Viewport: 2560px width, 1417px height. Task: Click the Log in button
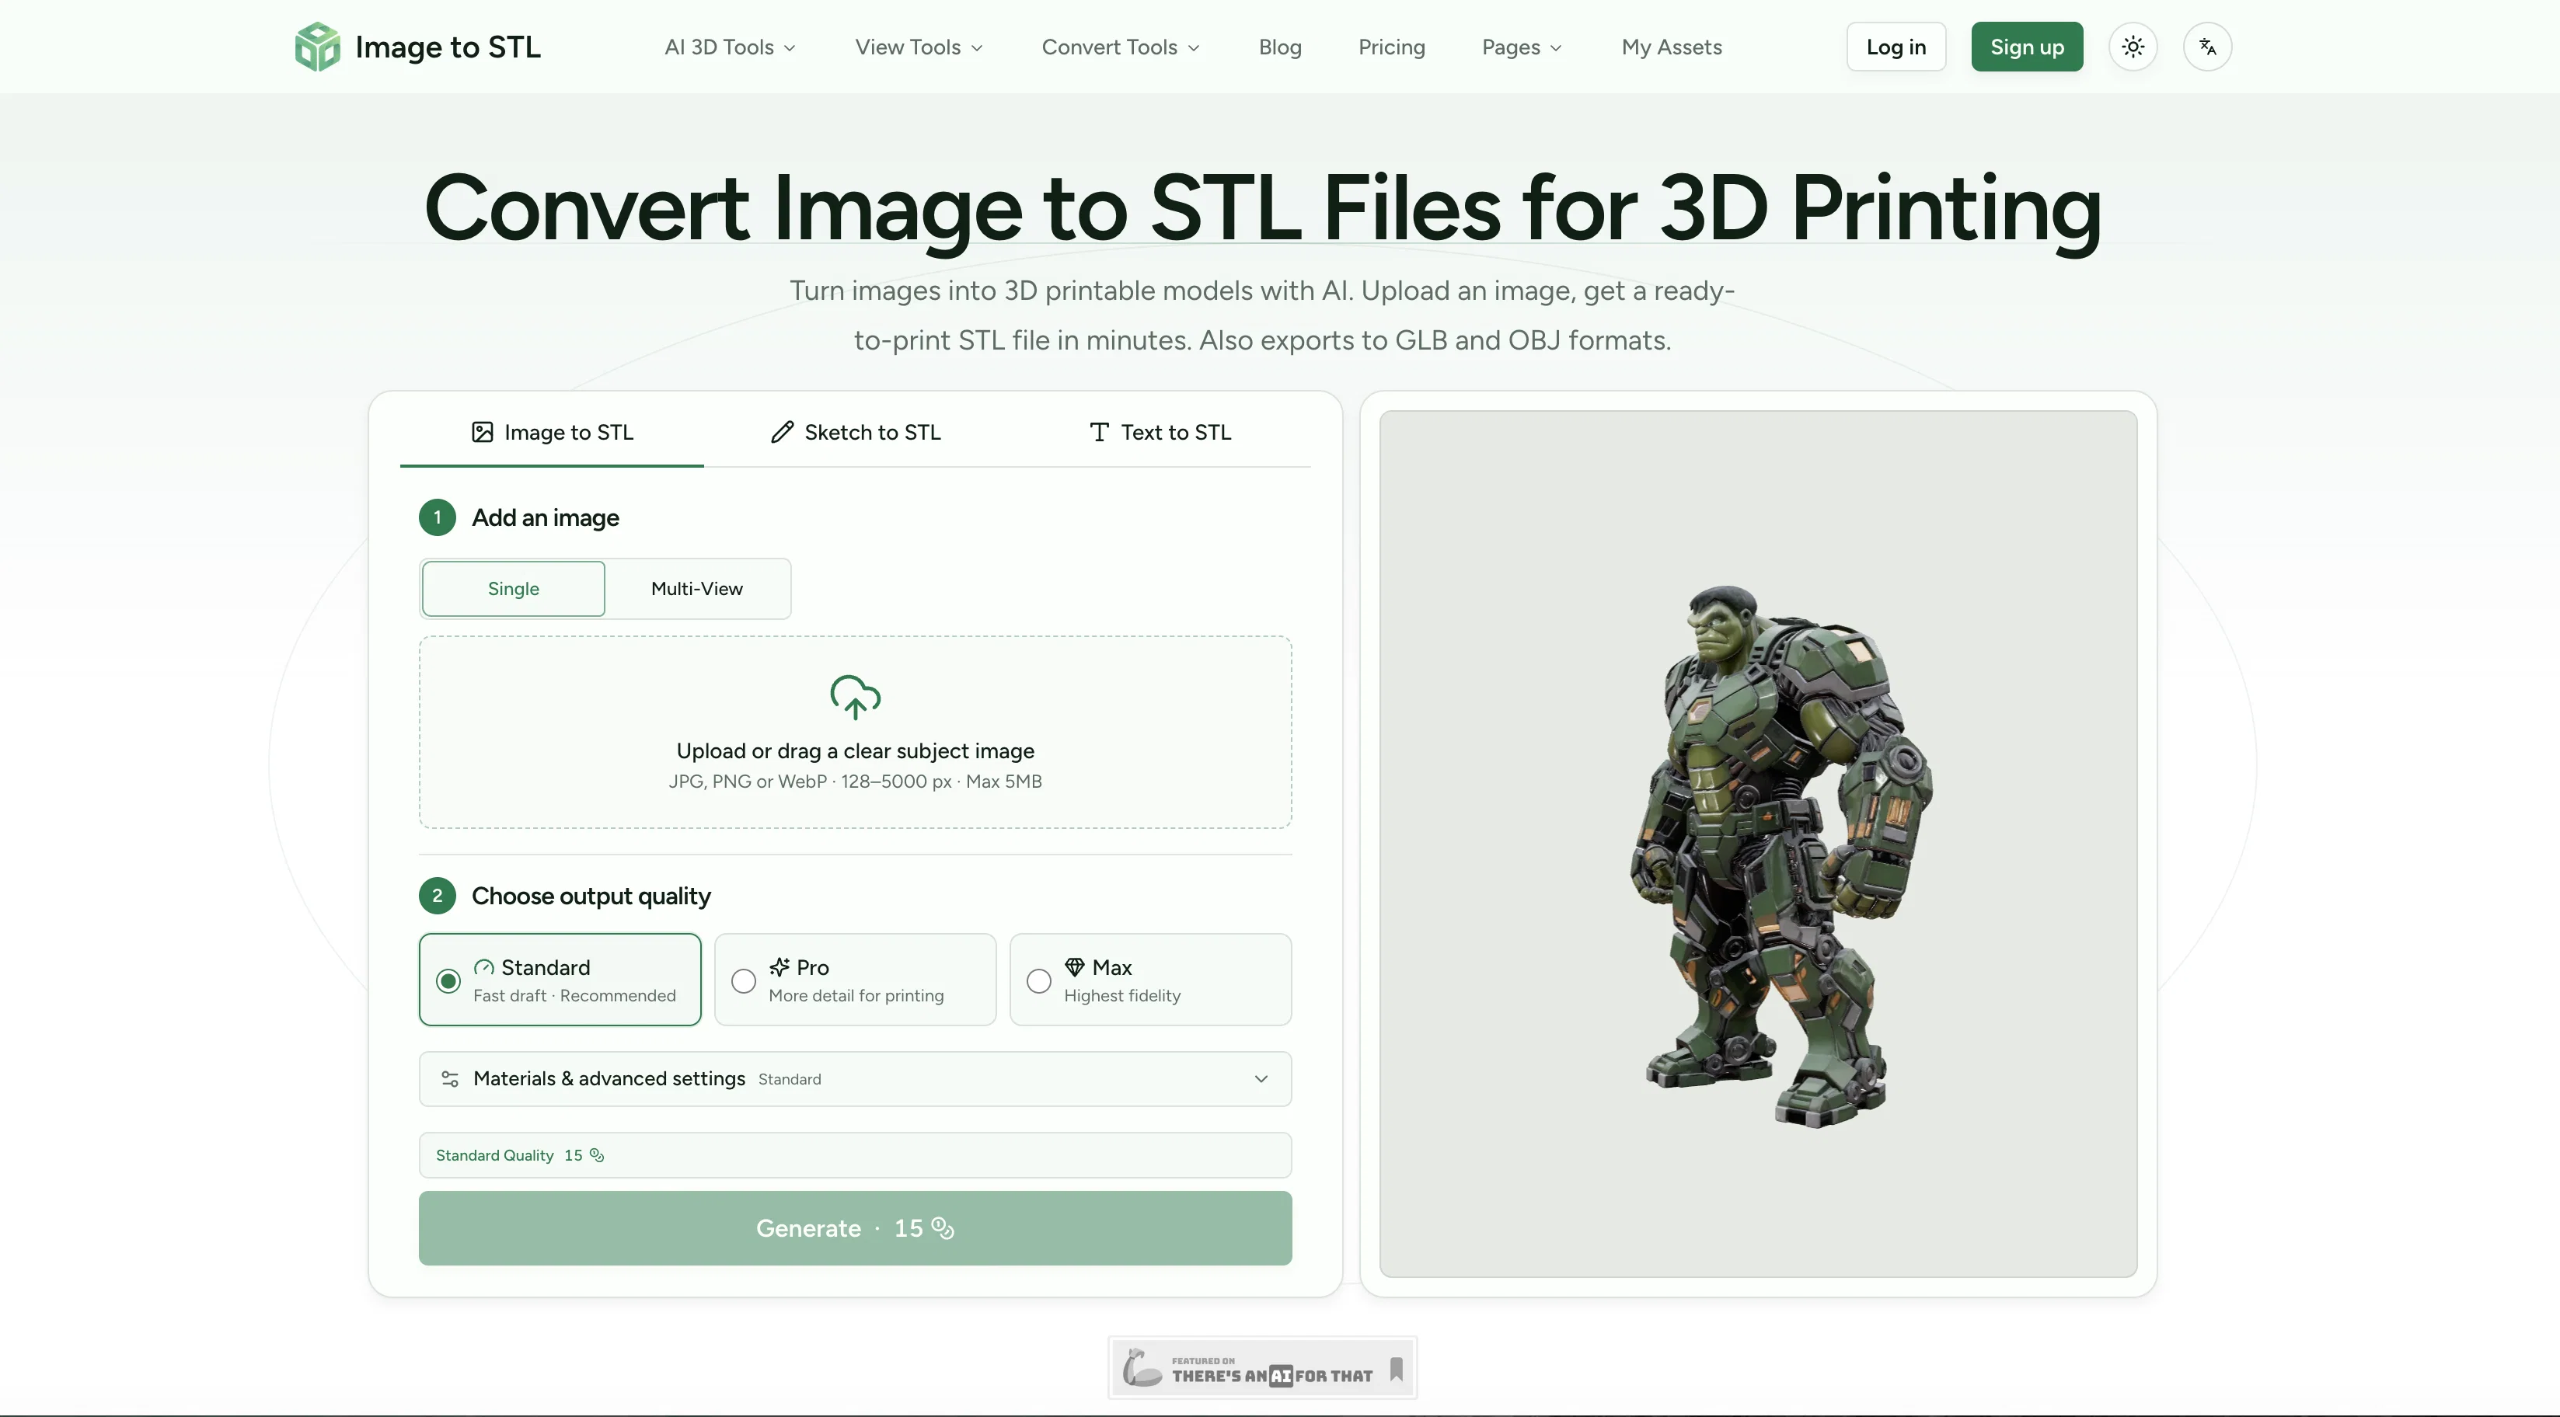1896,47
